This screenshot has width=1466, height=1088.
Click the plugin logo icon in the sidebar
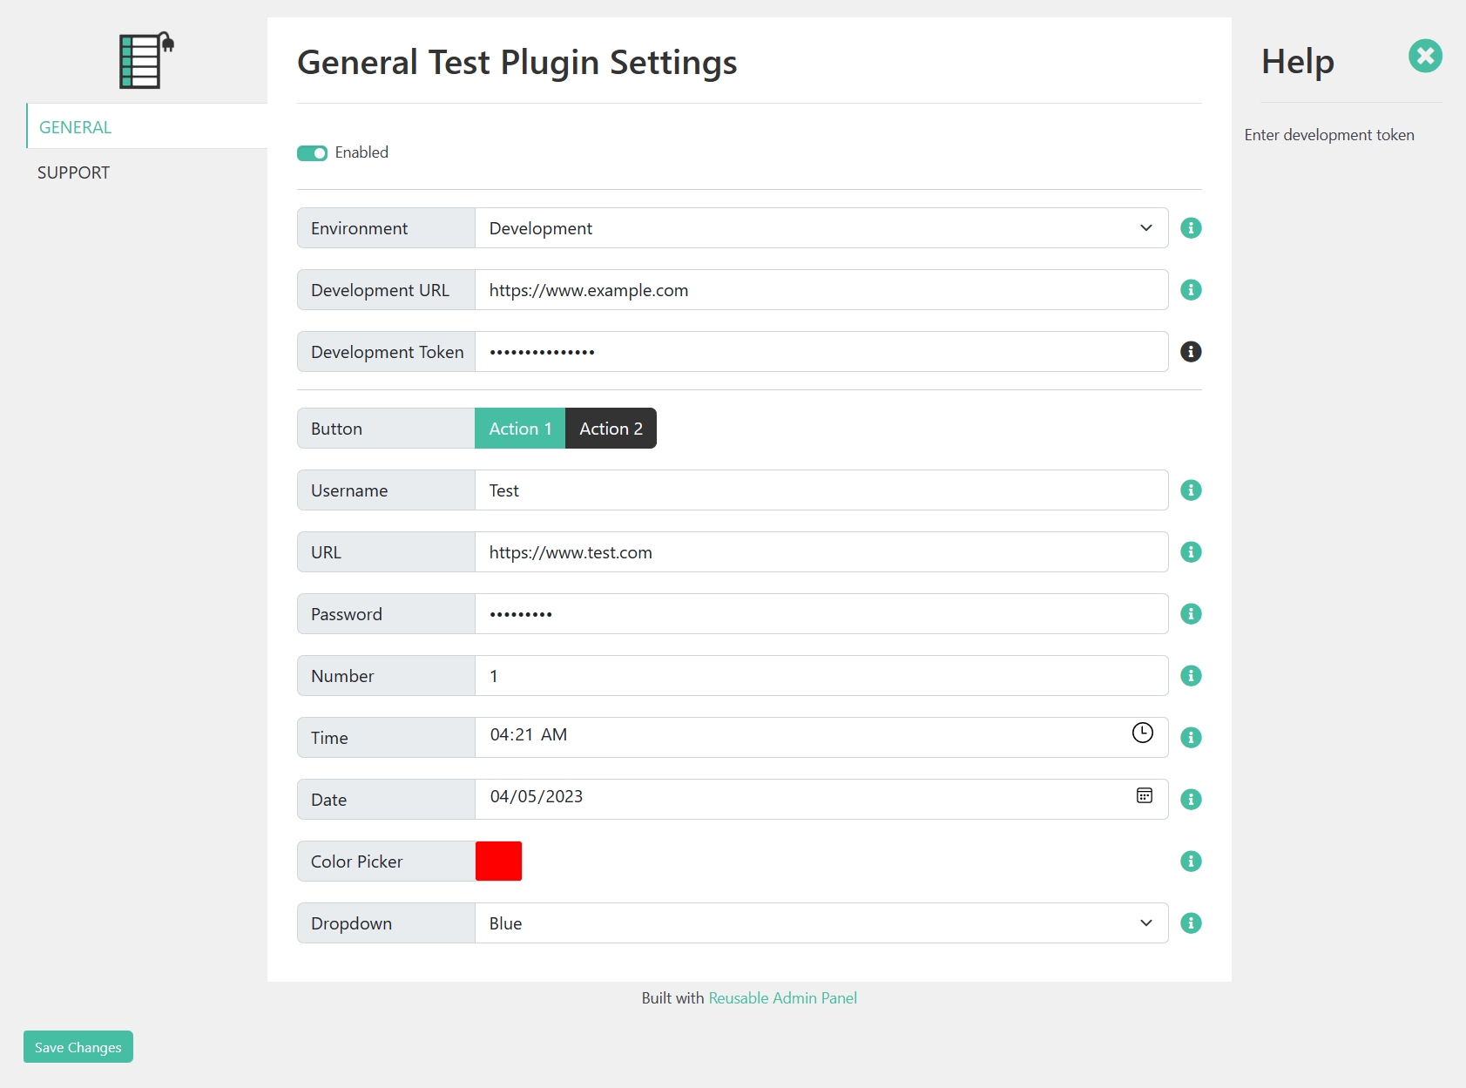(146, 60)
